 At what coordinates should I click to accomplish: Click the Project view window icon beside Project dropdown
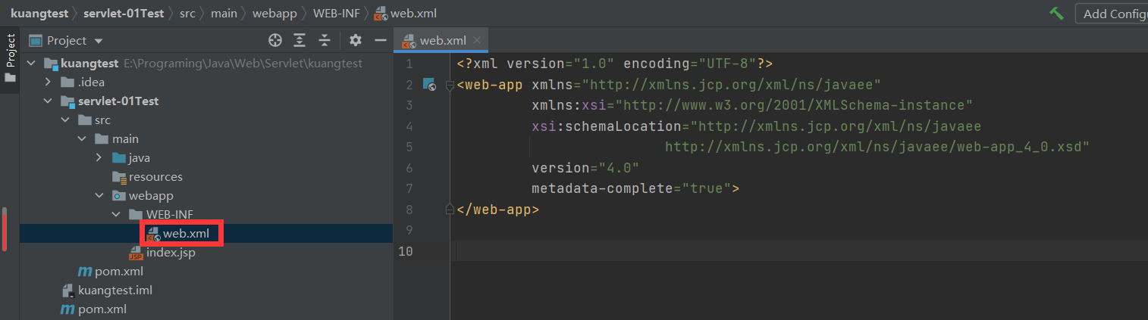click(x=36, y=40)
